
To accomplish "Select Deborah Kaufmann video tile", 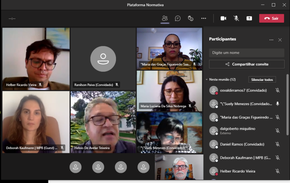I will click(36, 122).
